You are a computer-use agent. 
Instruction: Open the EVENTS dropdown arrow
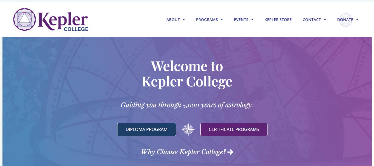tap(252, 20)
